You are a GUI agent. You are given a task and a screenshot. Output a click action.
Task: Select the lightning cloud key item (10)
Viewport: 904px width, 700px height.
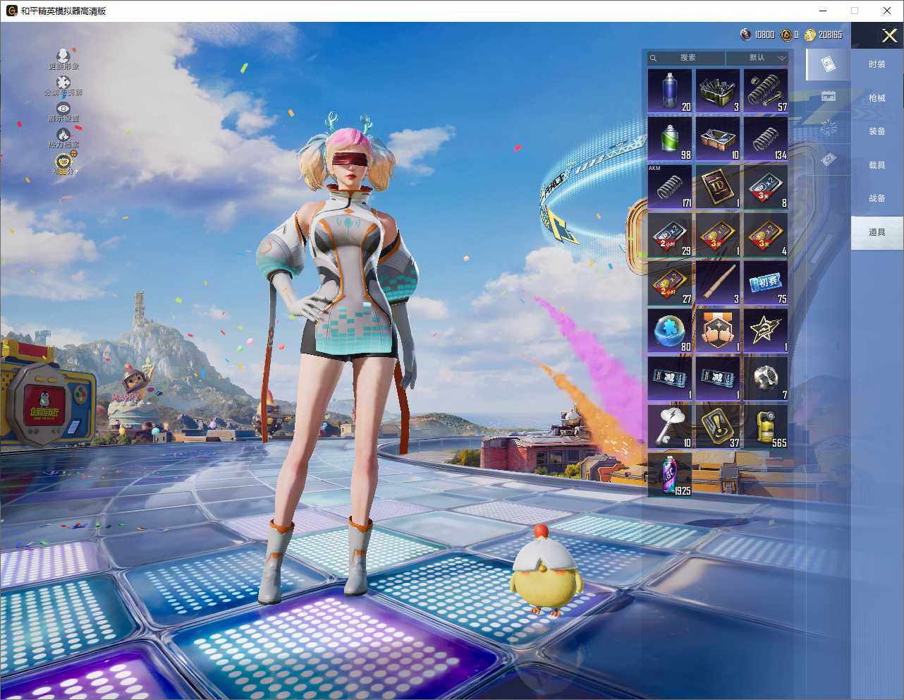(x=670, y=426)
